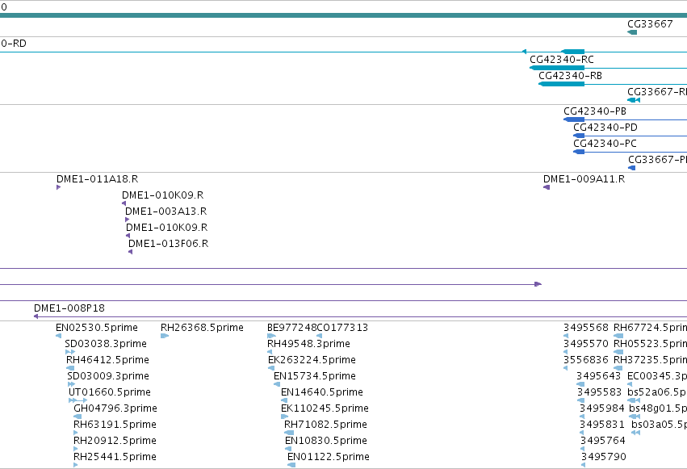Click EK263224.5prime EST
This screenshot has height=469, width=687.
(312, 360)
